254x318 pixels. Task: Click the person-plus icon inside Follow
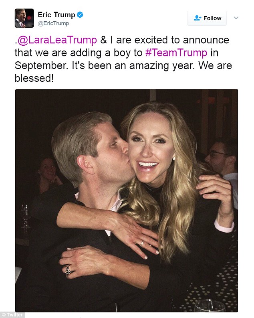[197, 18]
